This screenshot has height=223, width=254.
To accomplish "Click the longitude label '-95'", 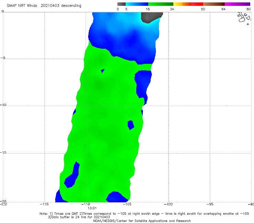I will (210, 204).
